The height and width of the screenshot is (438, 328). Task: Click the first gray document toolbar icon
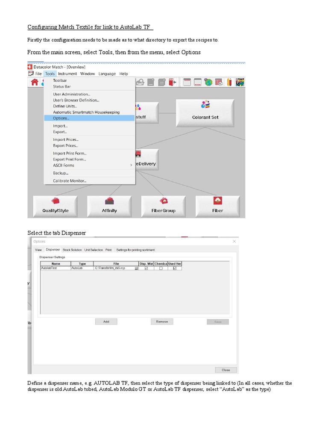pos(151,82)
